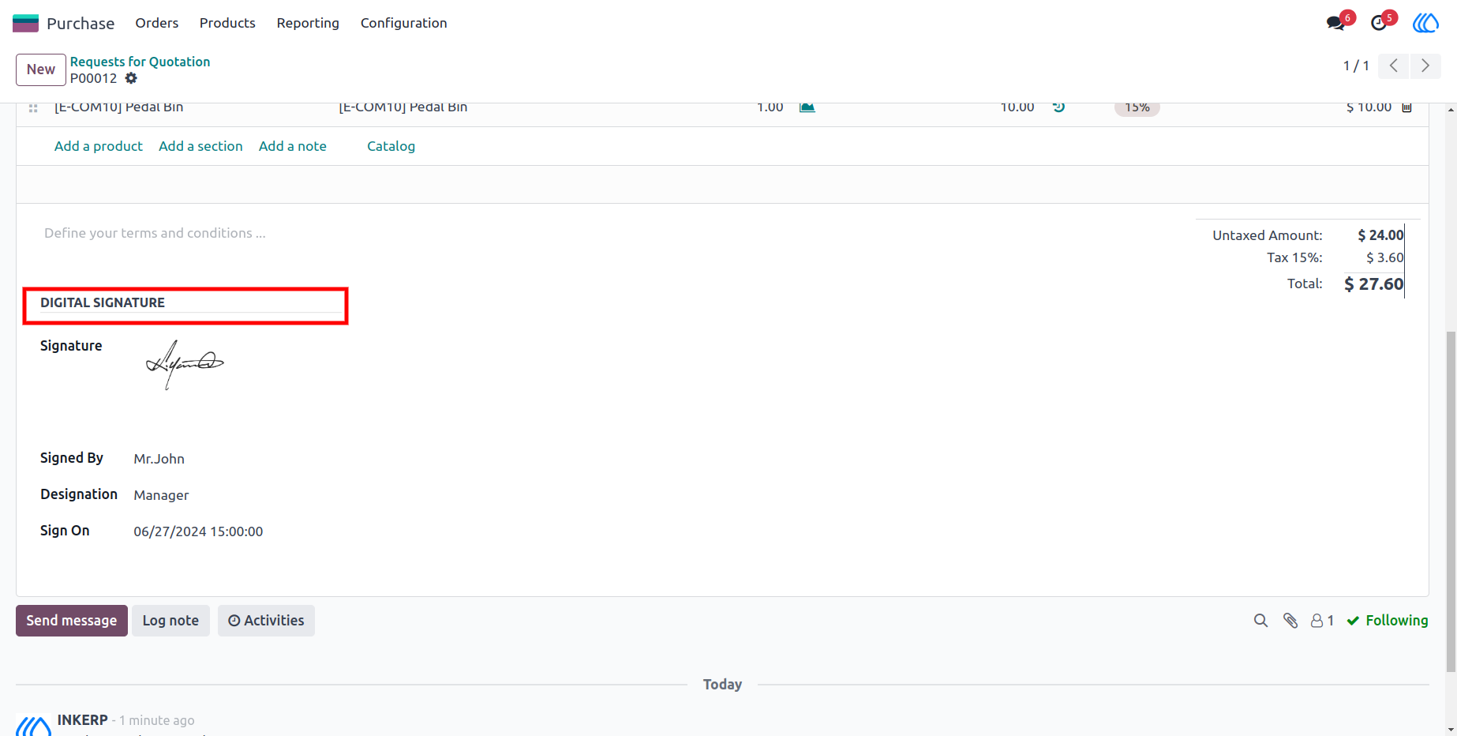Attach files with paperclip icon
This screenshot has height=736, width=1457.
click(x=1290, y=621)
